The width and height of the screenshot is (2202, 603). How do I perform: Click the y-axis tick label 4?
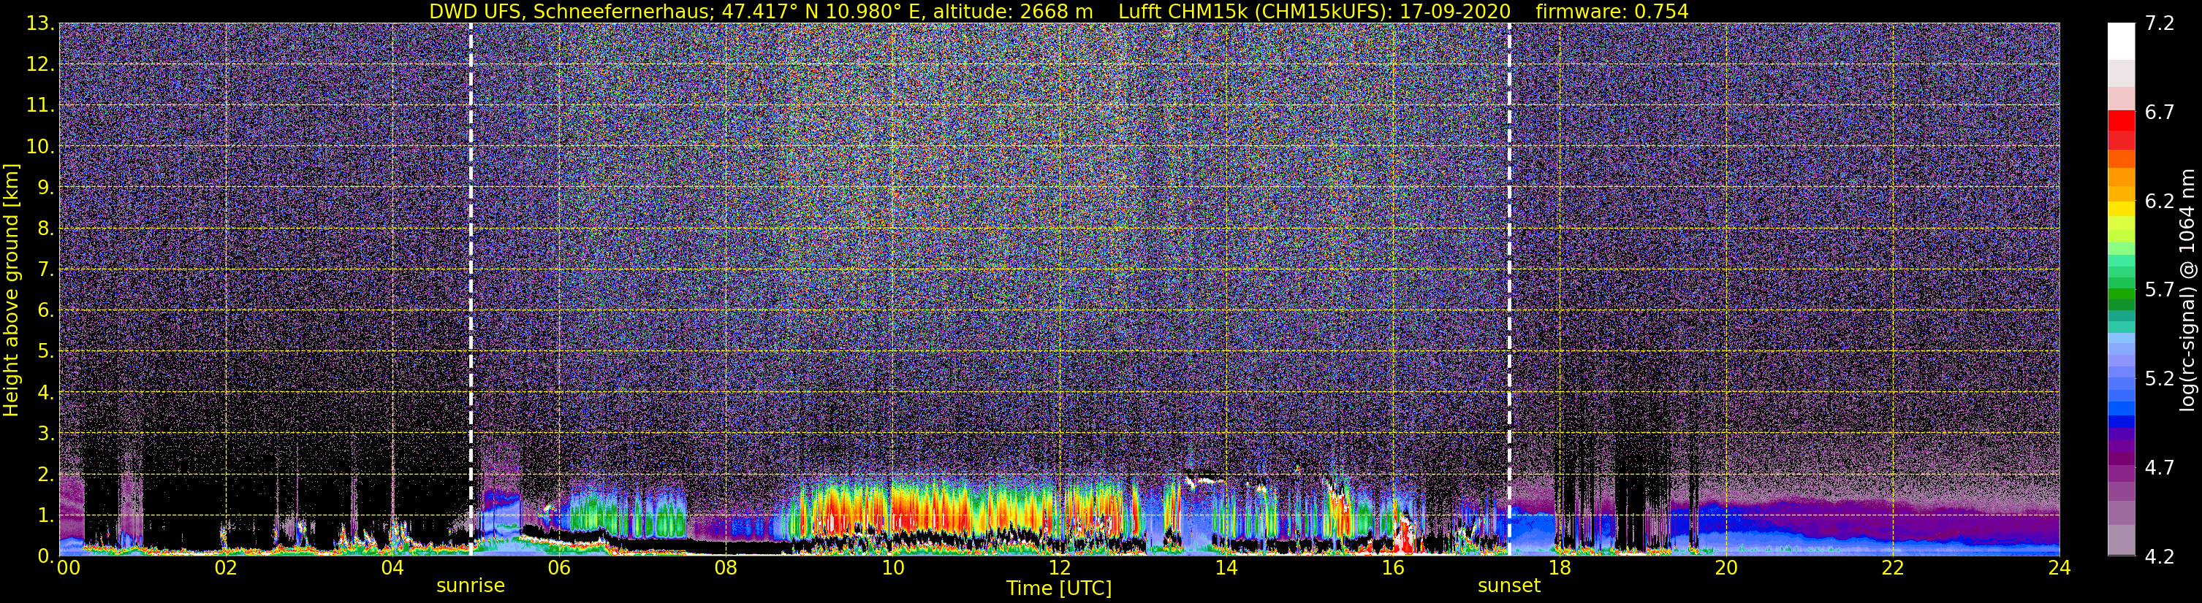click(45, 392)
